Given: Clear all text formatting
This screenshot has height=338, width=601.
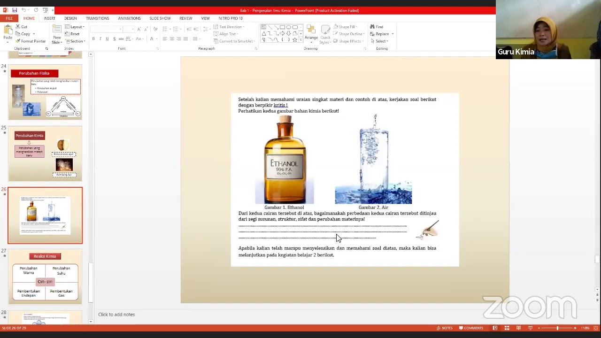Looking at the screenshot, I should [x=155, y=29].
